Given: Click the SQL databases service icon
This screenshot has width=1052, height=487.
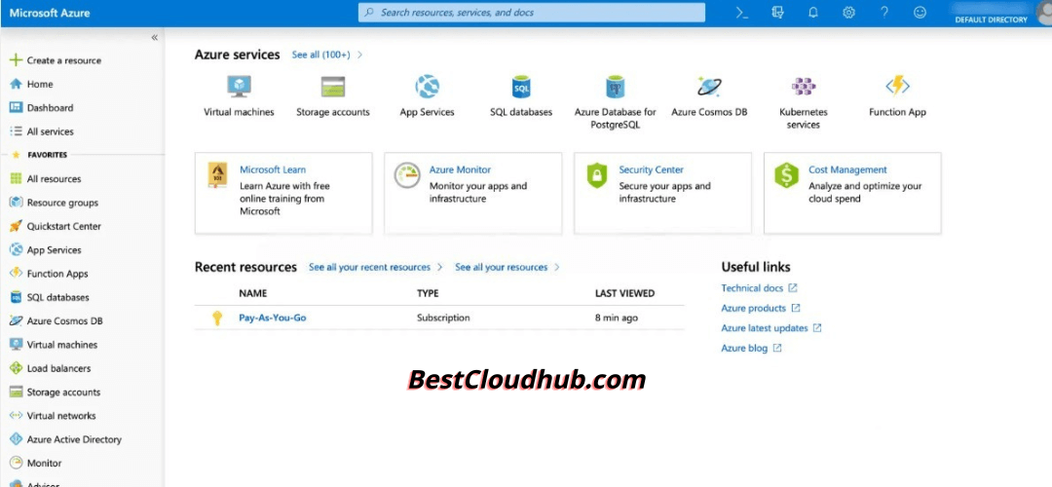Looking at the screenshot, I should (521, 87).
